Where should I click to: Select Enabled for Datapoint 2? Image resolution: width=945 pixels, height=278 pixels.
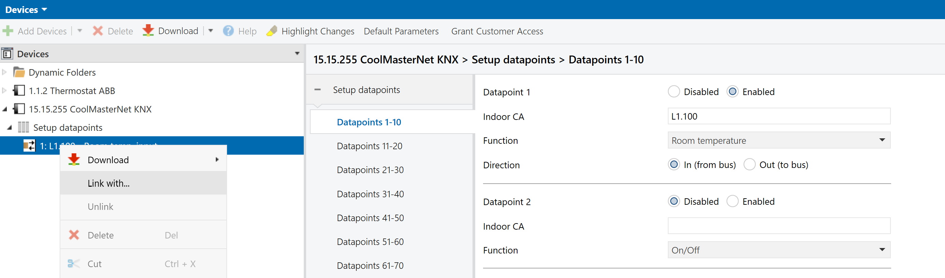click(x=732, y=201)
